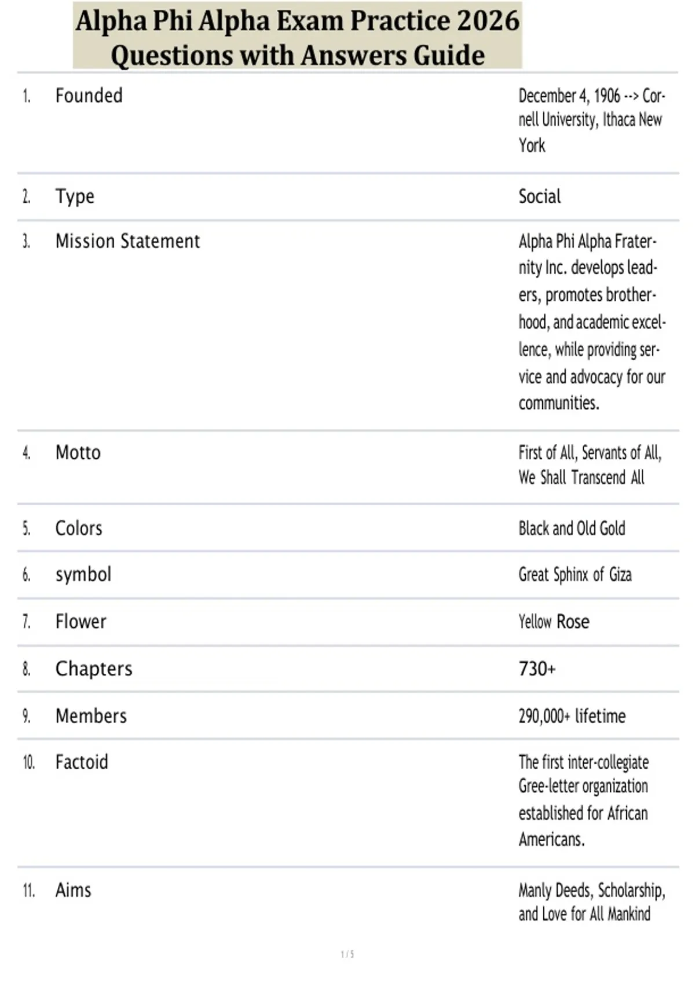
Task: Select the 'Flower' term
Action: (x=81, y=622)
